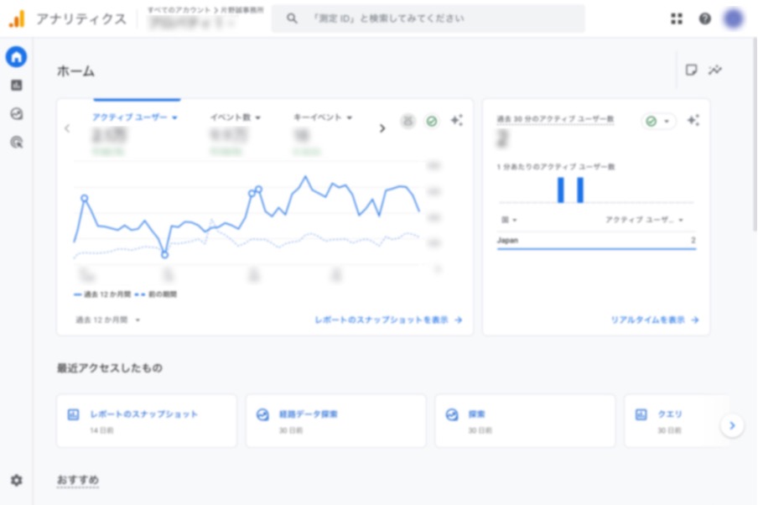The width and height of the screenshot is (758, 505).
Task: Open the help question mark icon
Action: [704, 18]
